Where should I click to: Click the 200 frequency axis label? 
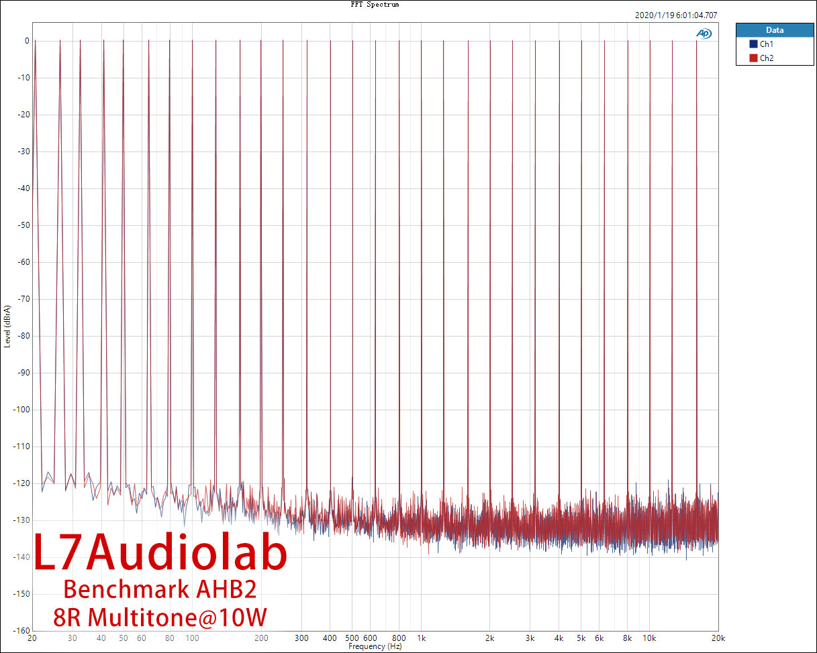261,638
